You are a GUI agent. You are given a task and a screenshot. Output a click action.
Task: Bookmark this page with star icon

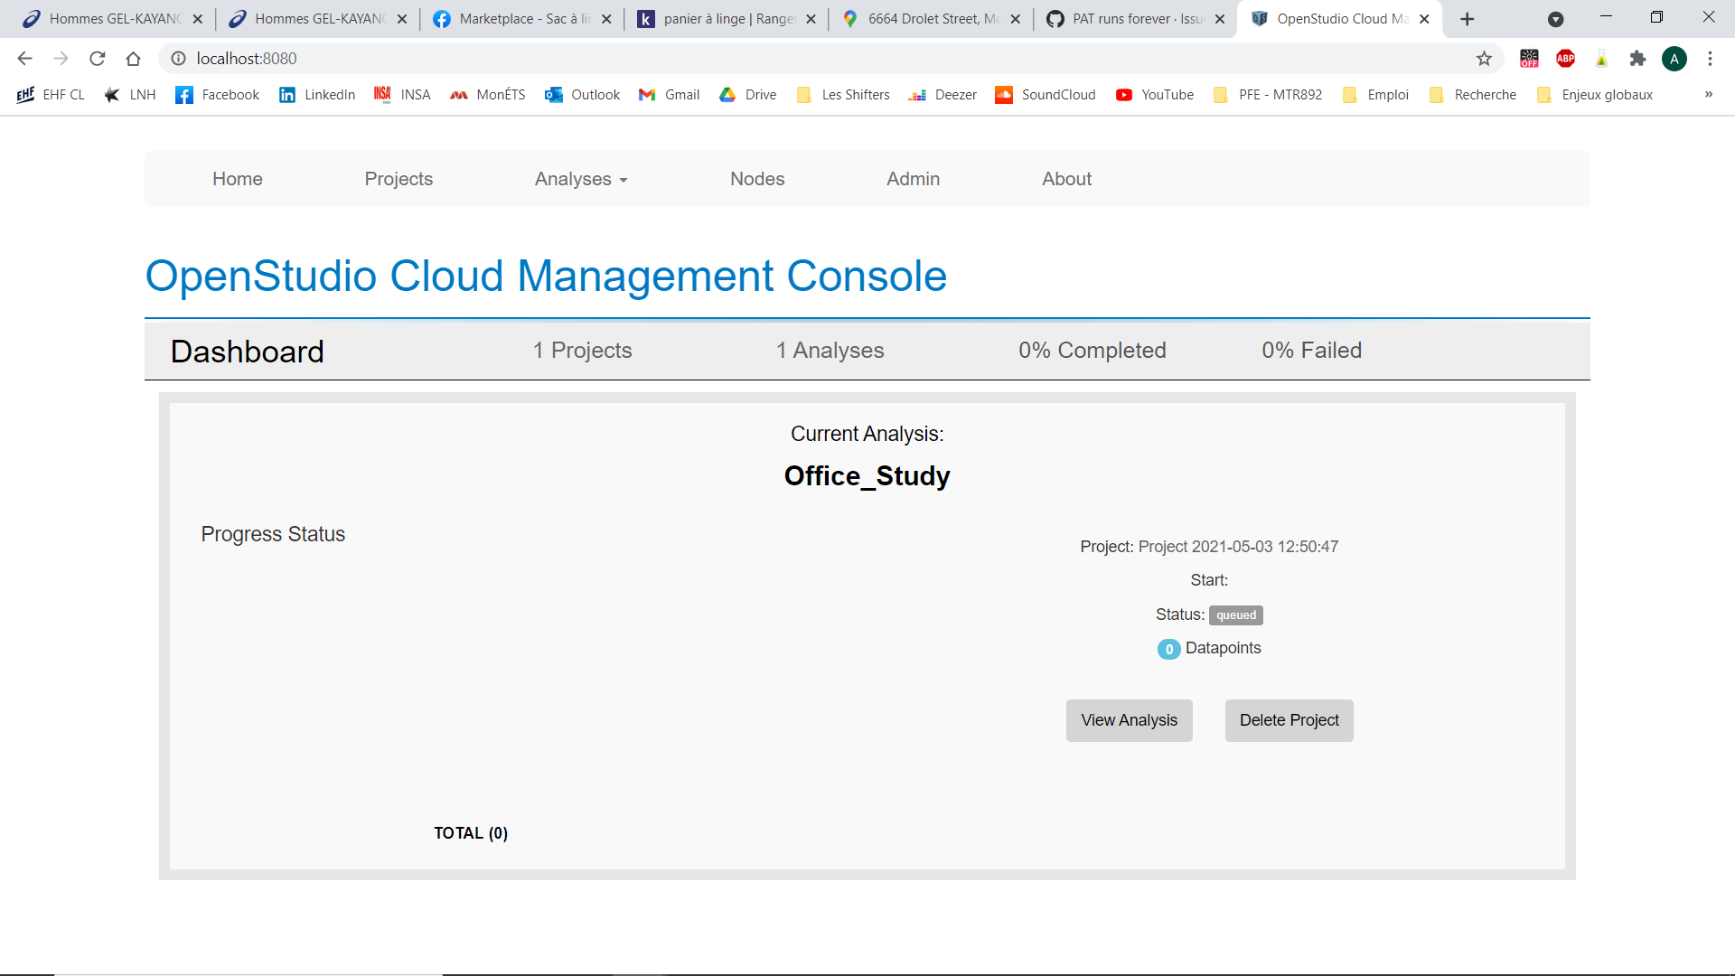click(1484, 59)
